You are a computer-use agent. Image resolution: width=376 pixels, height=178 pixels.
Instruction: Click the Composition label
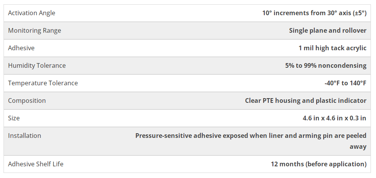pos(27,100)
